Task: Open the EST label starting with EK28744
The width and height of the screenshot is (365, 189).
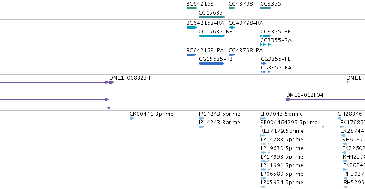Action: click(353, 131)
